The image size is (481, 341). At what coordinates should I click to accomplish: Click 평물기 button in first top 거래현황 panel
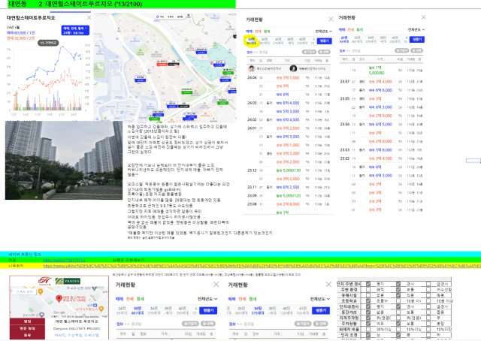(x=324, y=41)
